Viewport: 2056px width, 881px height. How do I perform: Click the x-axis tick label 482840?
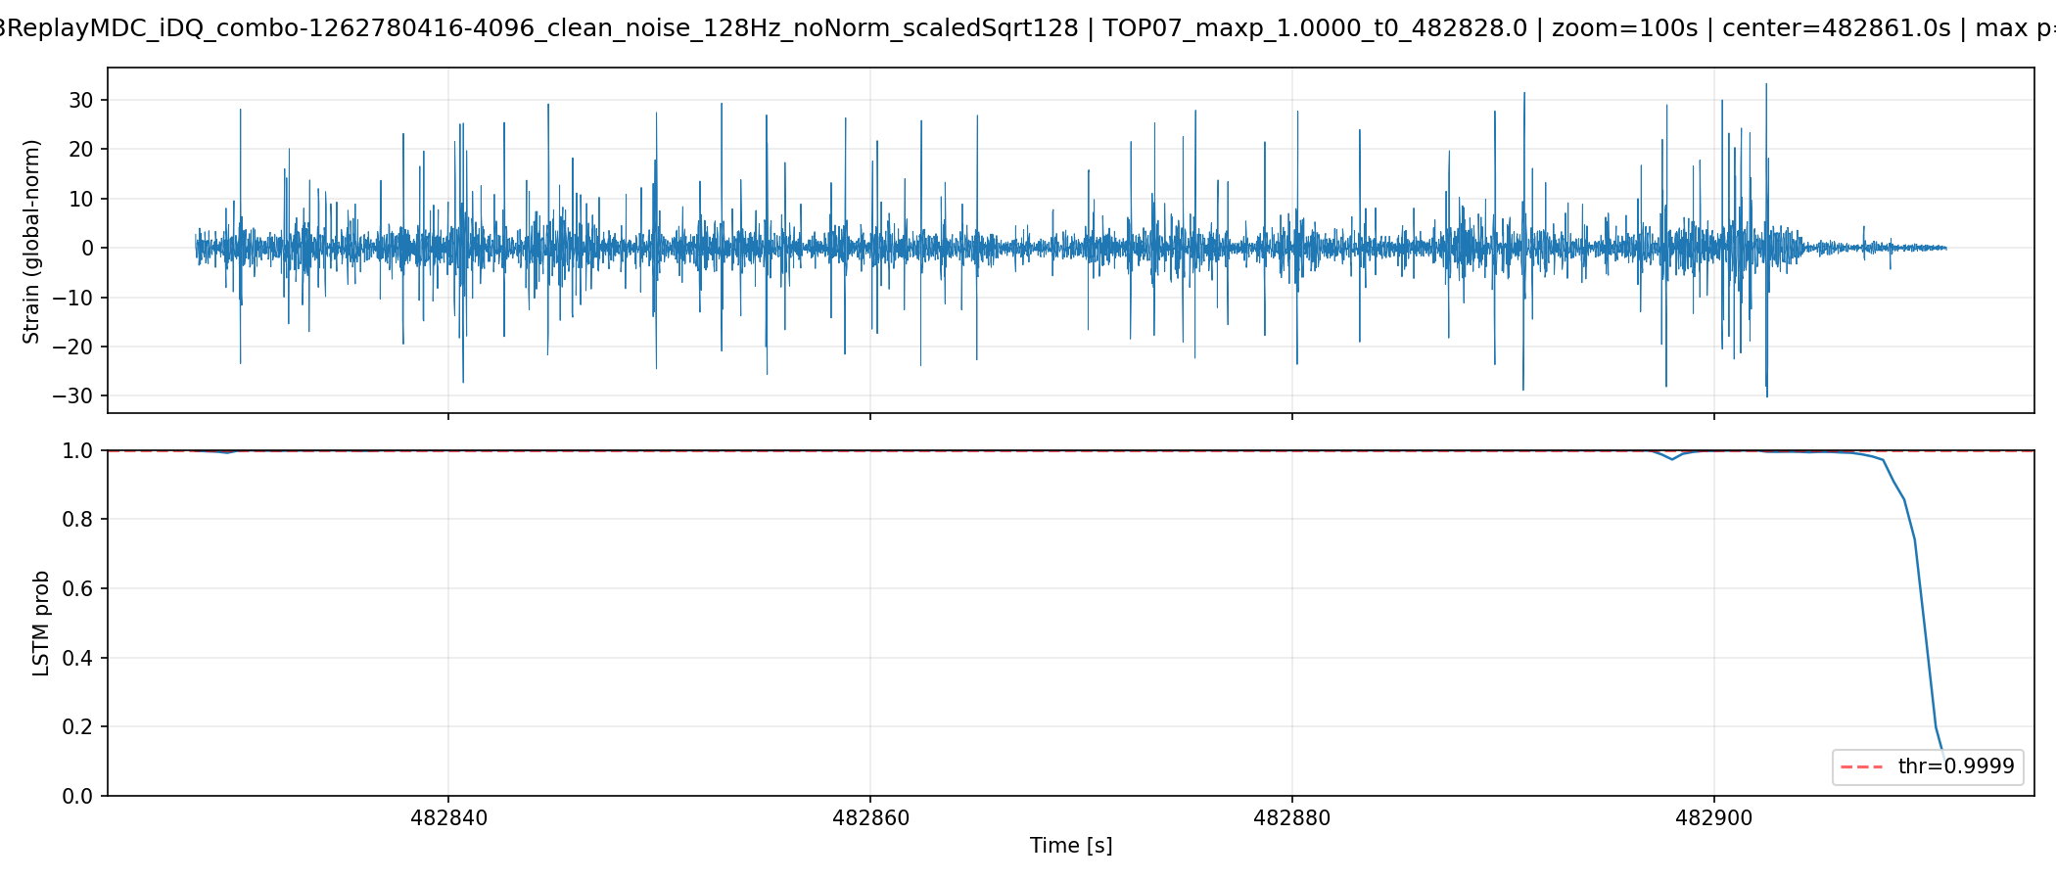[x=448, y=817]
